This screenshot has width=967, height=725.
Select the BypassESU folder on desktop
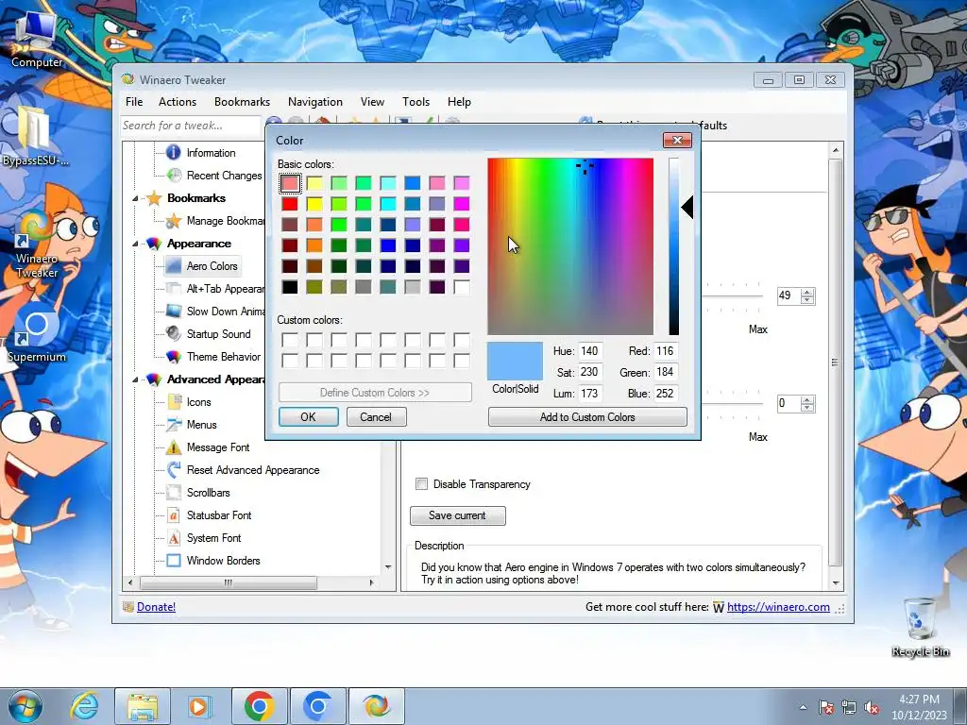tap(35, 137)
